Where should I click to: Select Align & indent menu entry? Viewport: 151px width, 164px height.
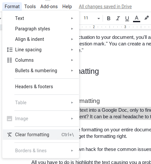[x=41, y=39]
